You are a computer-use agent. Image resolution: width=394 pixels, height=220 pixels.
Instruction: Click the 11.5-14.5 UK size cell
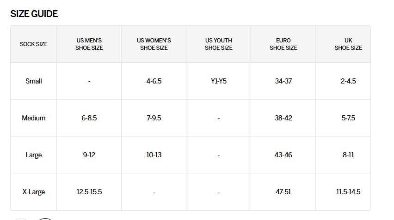[x=348, y=192]
